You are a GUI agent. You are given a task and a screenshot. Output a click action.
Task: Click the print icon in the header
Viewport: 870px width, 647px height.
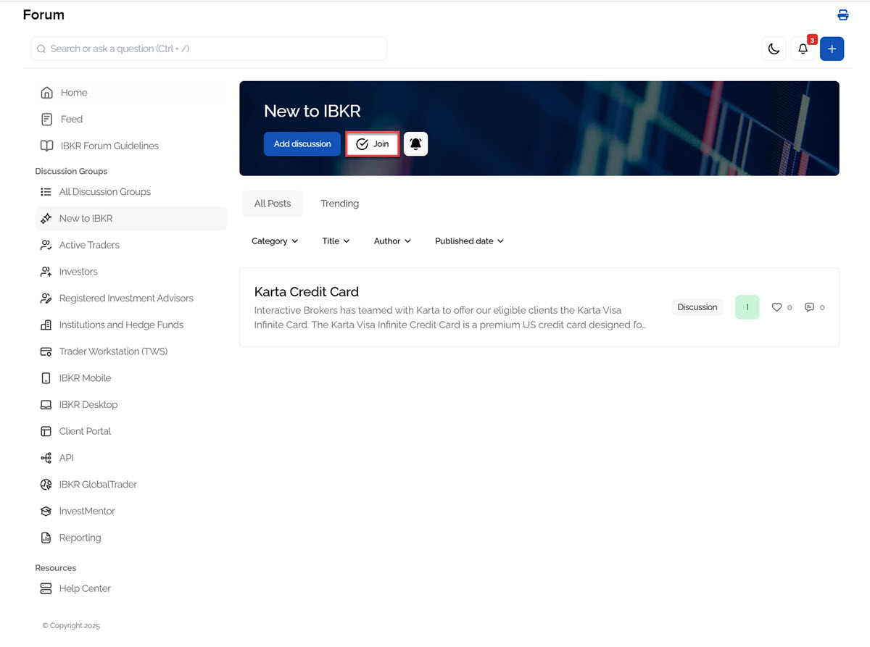click(842, 14)
